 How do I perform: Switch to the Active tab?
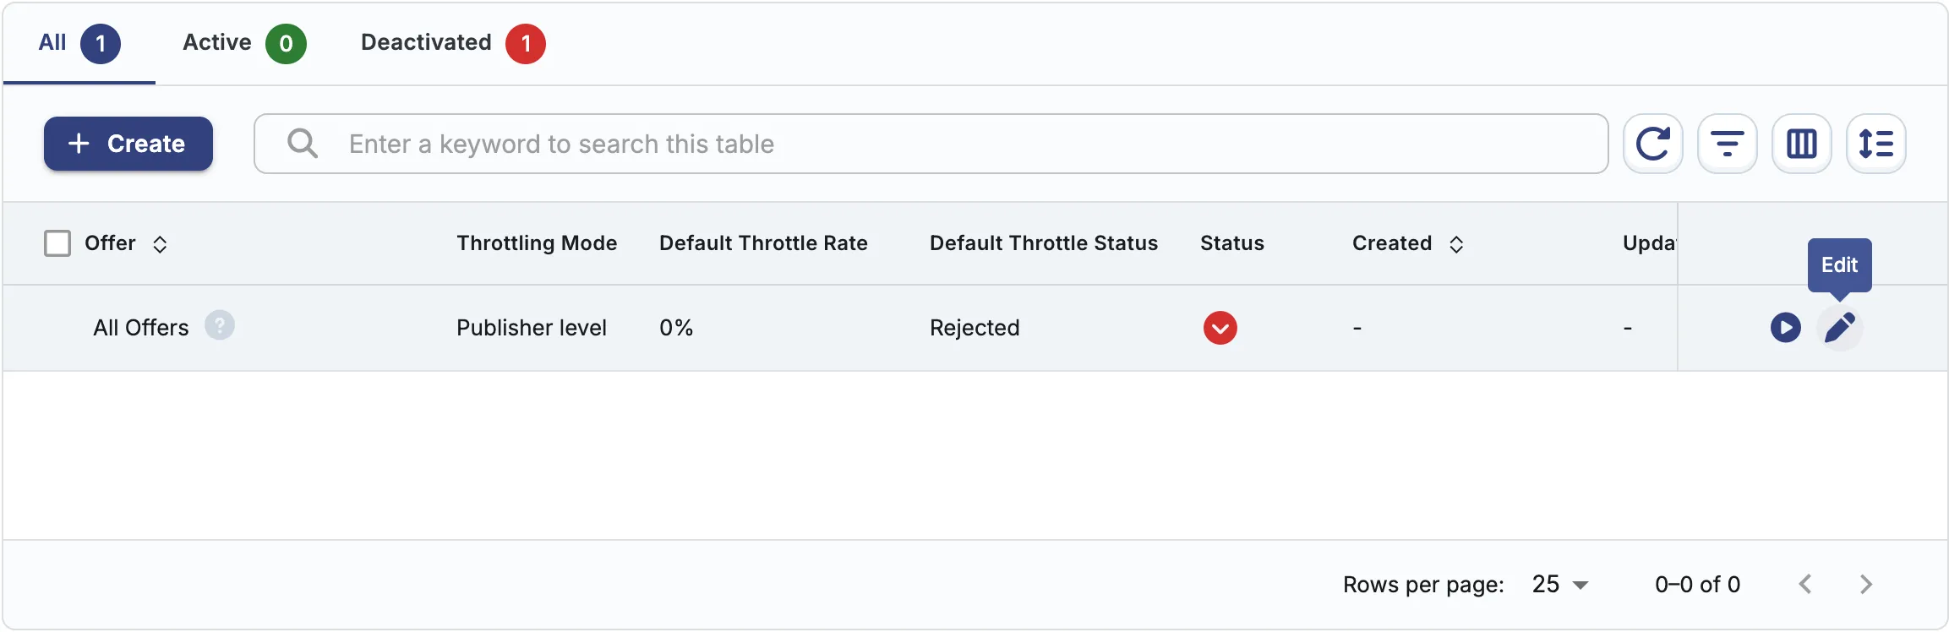pyautogui.click(x=244, y=43)
